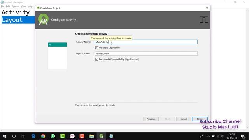Go back with the Previous button
The image size is (249, 140).
tap(151, 119)
